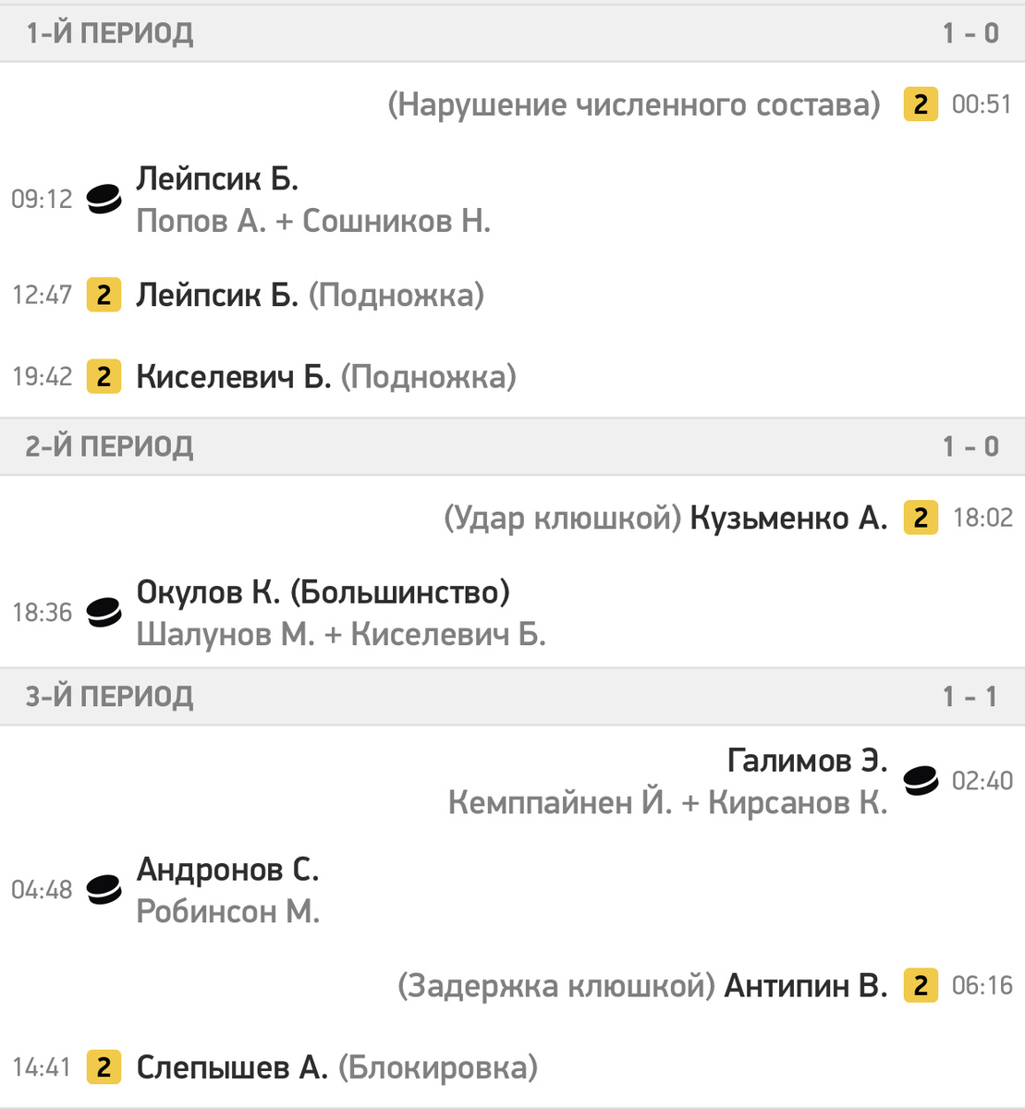
Task: Click the puck icon at 02:40
Action: click(921, 781)
